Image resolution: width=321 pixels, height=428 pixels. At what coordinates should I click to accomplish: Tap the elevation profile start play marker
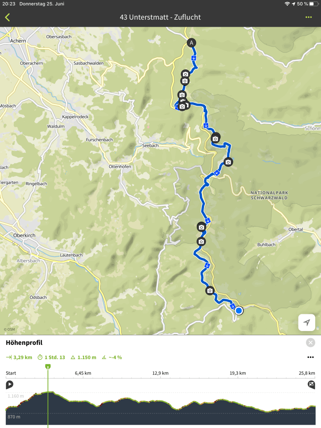click(x=10, y=385)
